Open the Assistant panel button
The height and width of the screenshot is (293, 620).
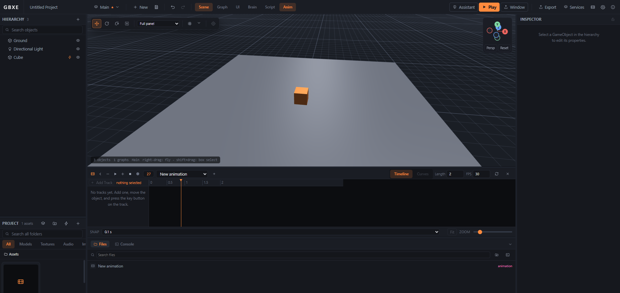(464, 7)
